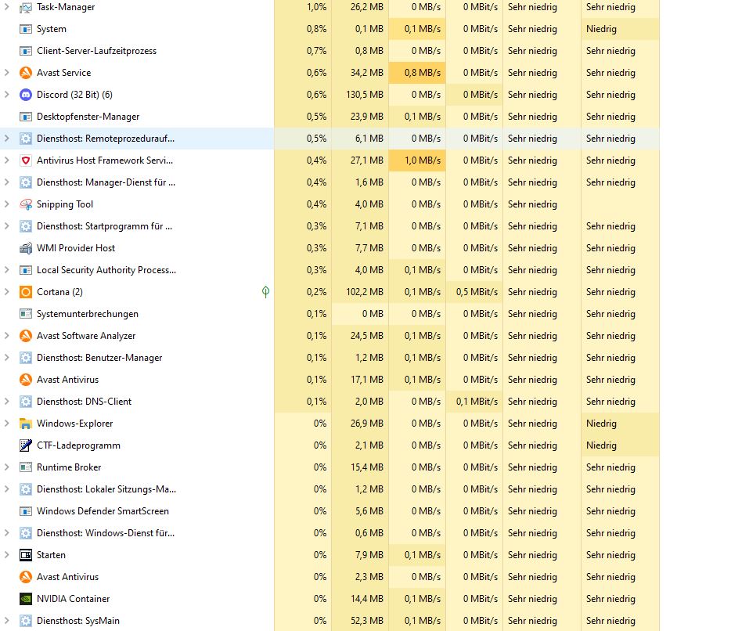Click the 23,9 MB value for Desktopfenster-Manager
Screen dimensions: 731x631
pos(367,117)
